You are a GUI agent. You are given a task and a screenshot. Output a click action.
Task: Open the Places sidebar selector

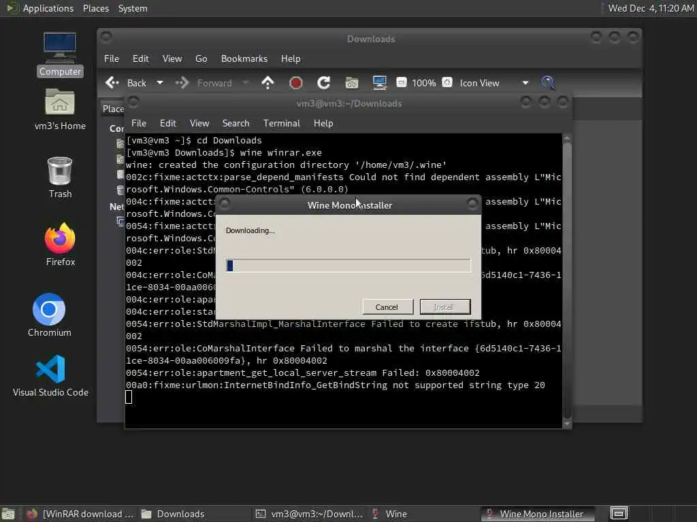click(x=114, y=109)
